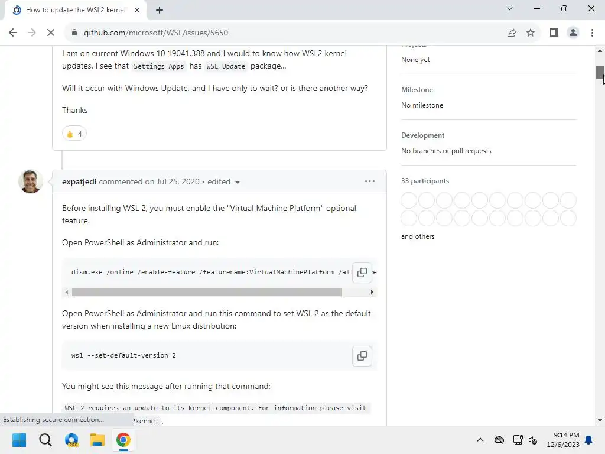Expand the edited history dropdown

pyautogui.click(x=223, y=182)
